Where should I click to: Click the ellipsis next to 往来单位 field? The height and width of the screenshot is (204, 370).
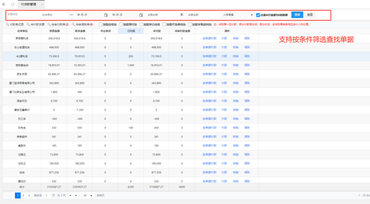pos(71,15)
